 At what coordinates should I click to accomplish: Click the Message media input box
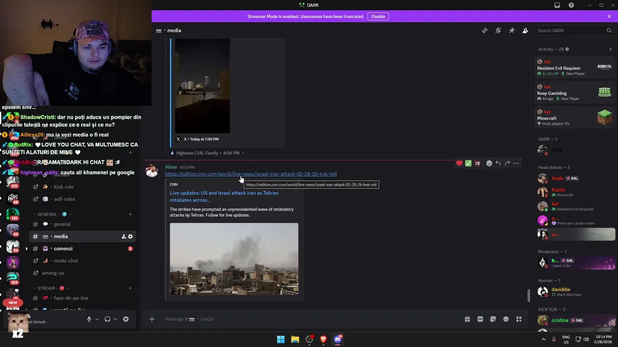coord(309,319)
